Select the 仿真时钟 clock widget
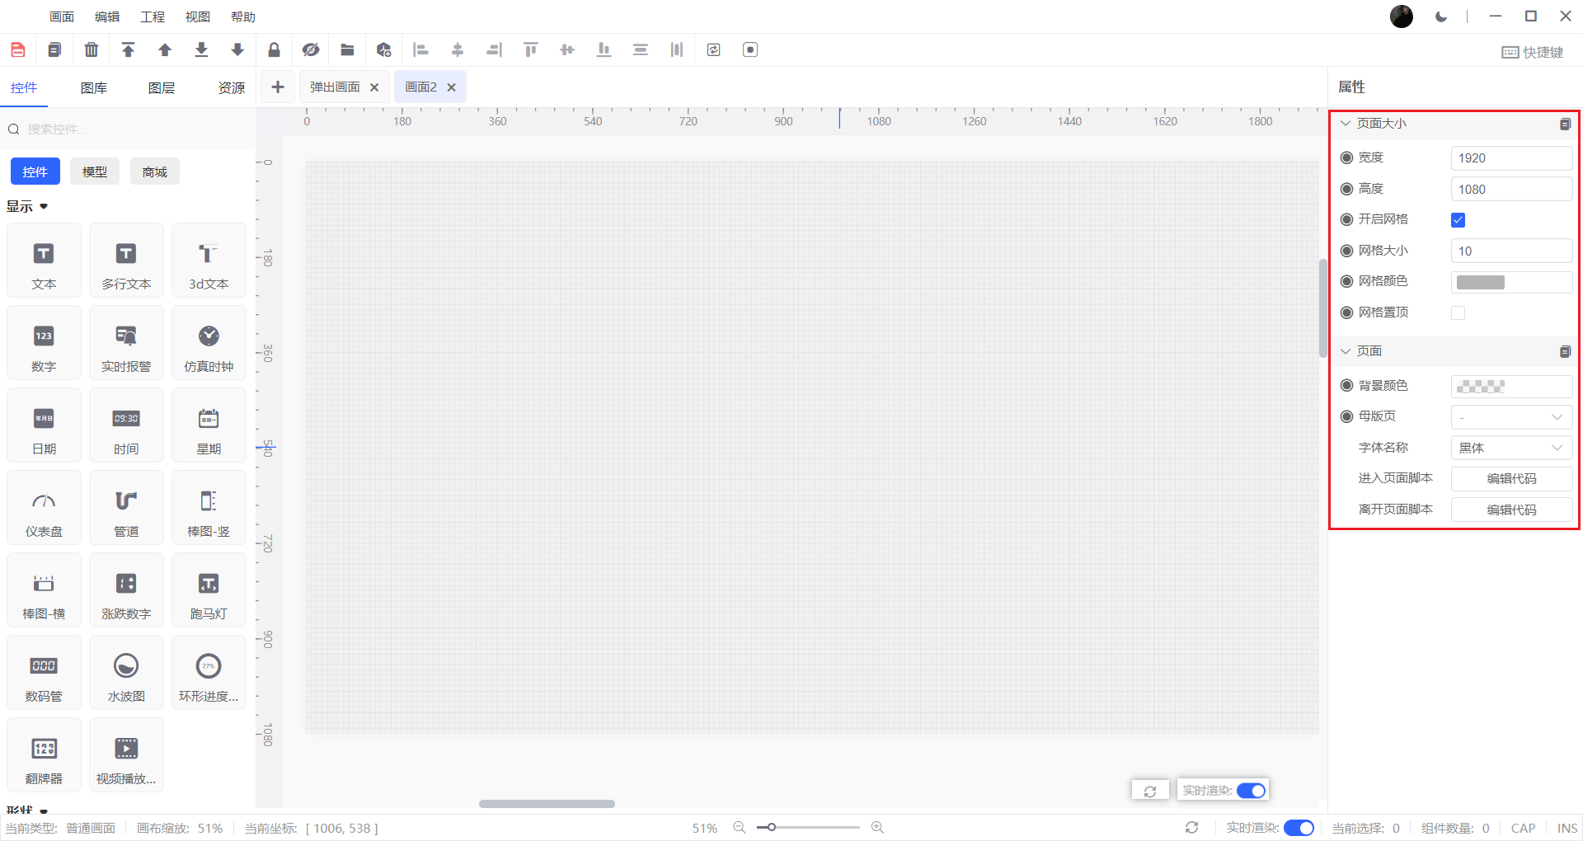Image resolution: width=1583 pixels, height=841 pixels. (x=209, y=343)
